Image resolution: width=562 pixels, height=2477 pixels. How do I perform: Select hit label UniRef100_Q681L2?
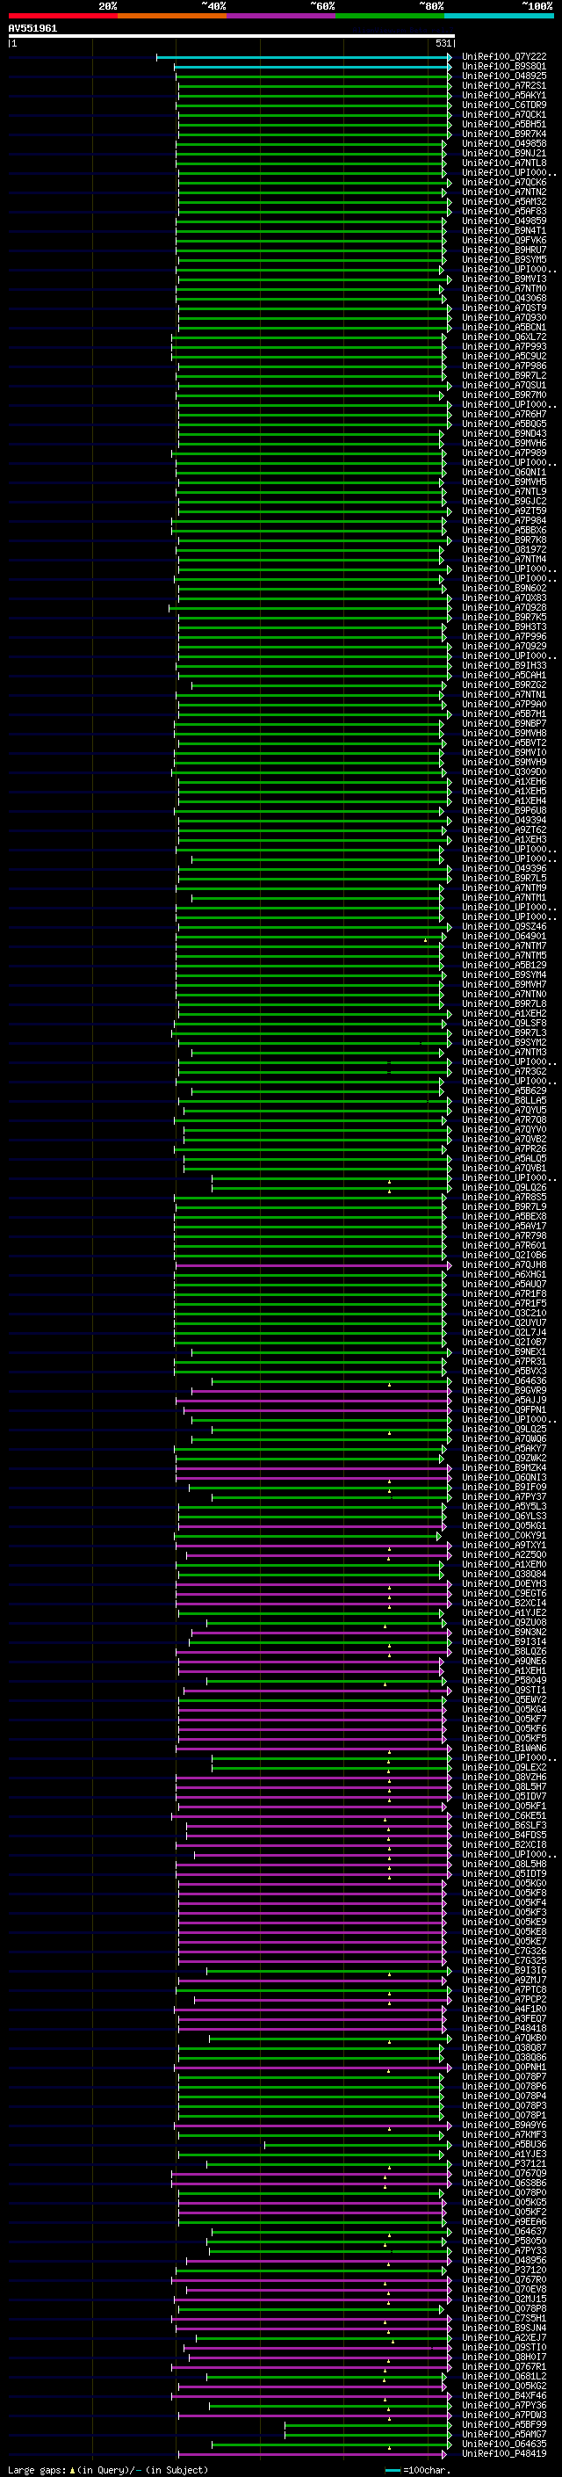coord(504,2376)
